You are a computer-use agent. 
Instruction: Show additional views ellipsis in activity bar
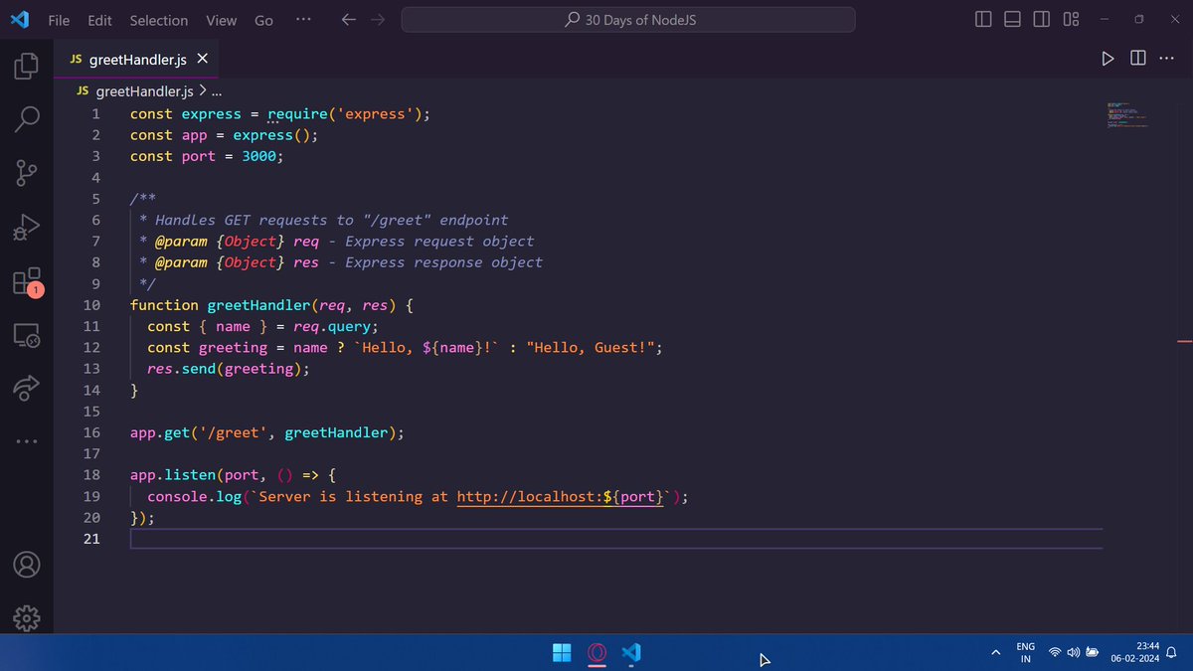[x=27, y=441]
